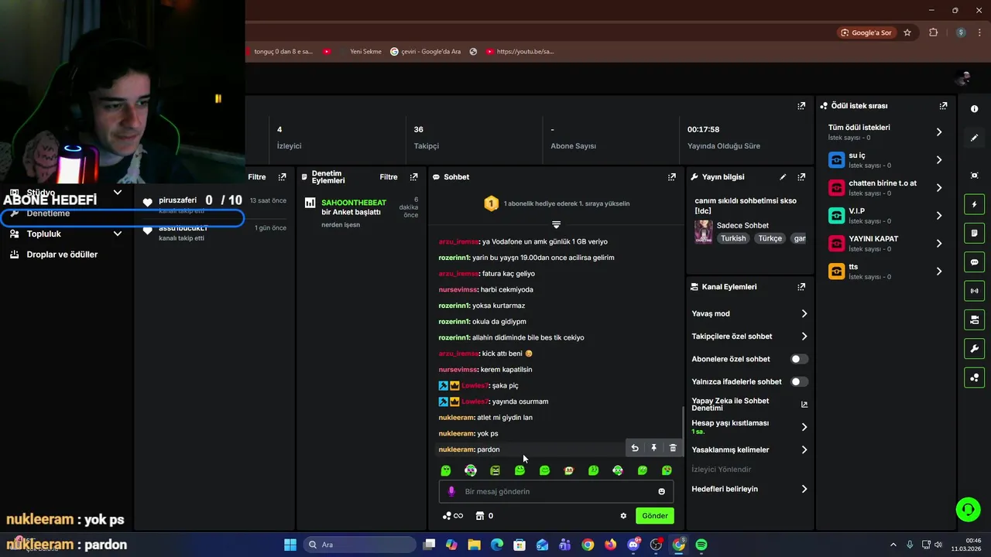Click the broadcast signal icon in right sidebar
The height and width of the screenshot is (557, 991).
(x=974, y=291)
